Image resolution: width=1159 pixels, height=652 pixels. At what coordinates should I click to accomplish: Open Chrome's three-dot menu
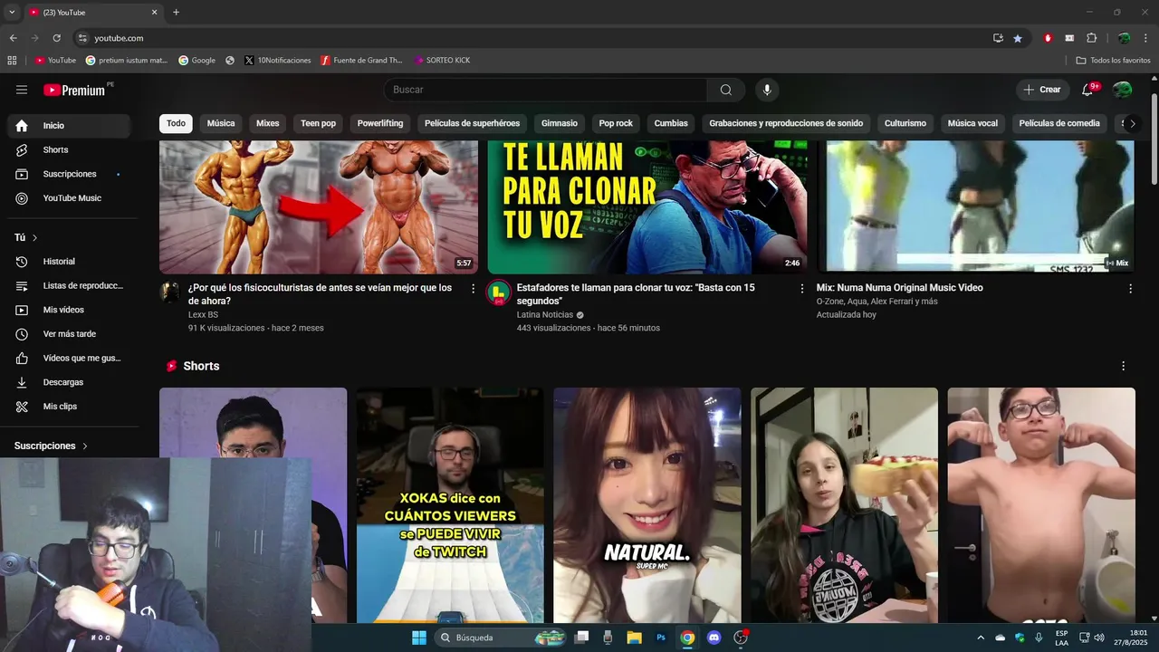click(1146, 38)
